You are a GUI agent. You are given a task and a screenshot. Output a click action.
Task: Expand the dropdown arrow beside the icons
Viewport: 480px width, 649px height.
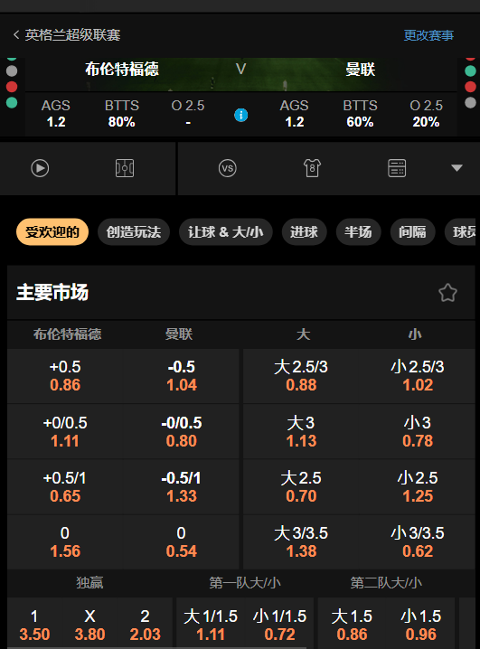tap(456, 168)
